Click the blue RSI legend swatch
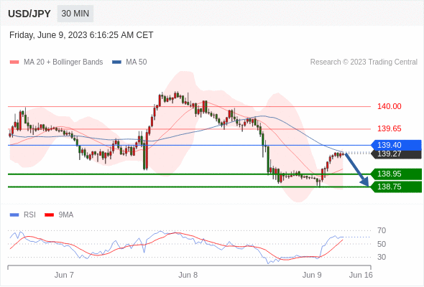Viewport: 424px width, 287px height. [x=14, y=215]
